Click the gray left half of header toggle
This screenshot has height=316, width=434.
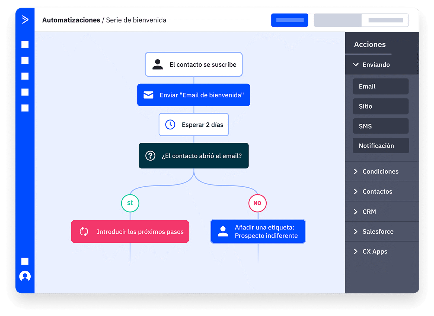(x=337, y=20)
